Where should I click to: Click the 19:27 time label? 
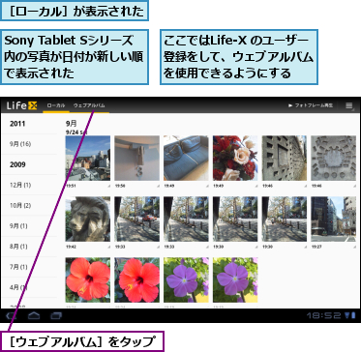pos(316,247)
